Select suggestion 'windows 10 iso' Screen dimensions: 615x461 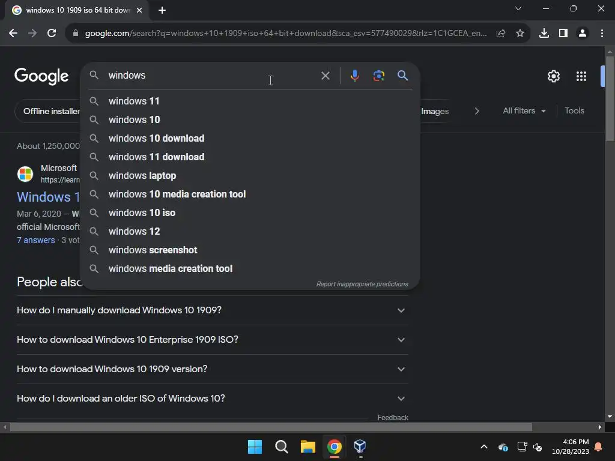[x=250, y=213]
